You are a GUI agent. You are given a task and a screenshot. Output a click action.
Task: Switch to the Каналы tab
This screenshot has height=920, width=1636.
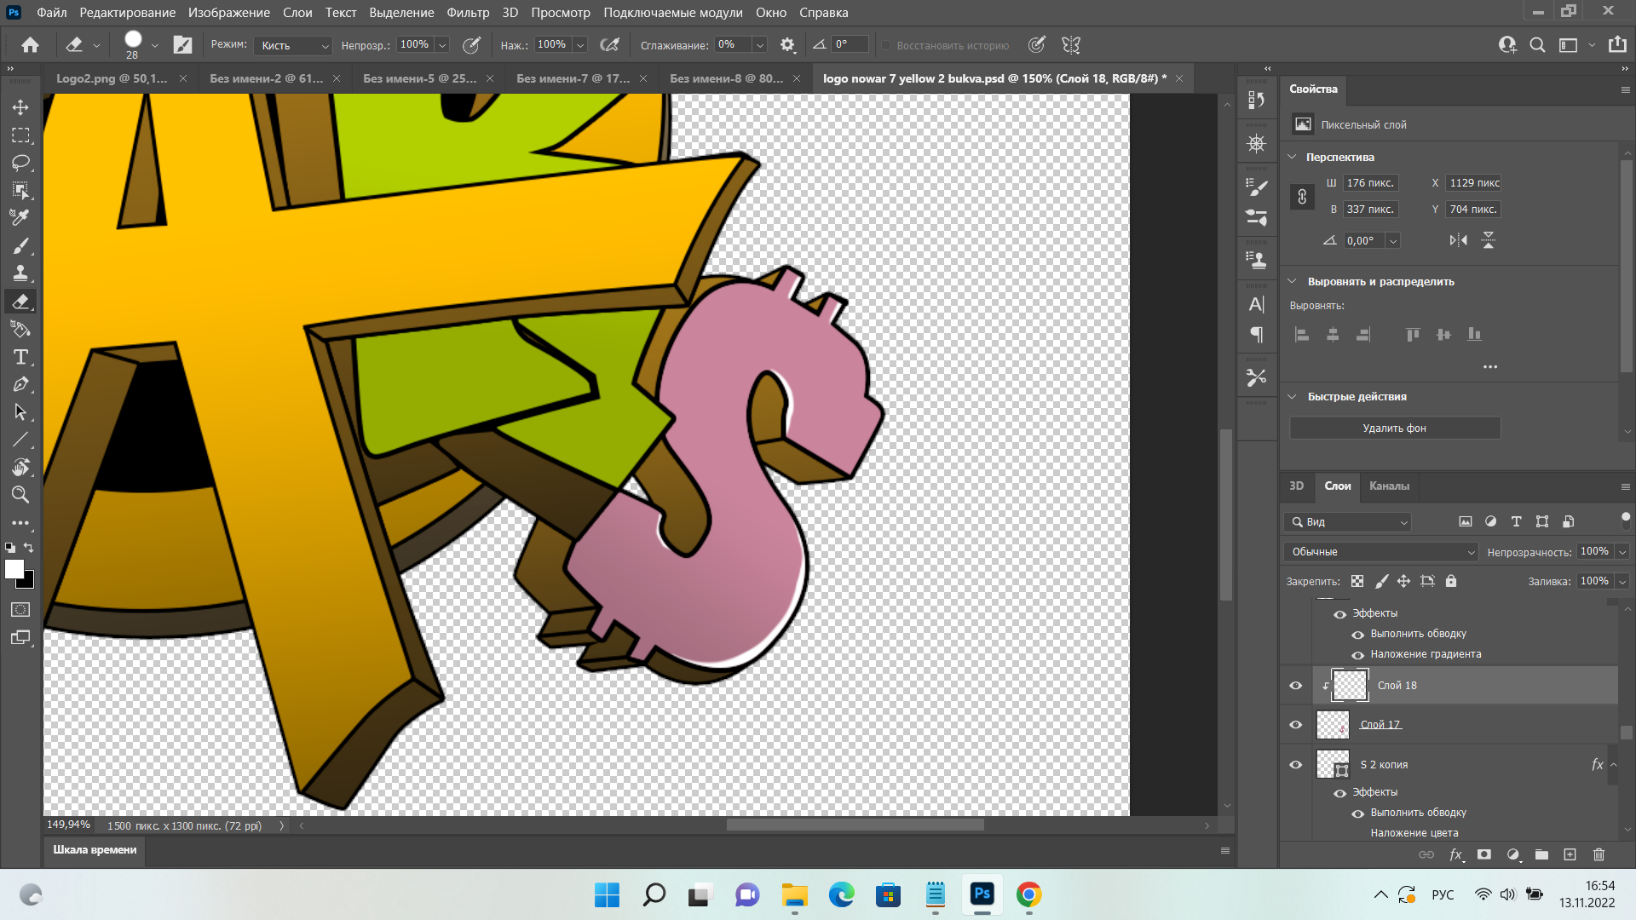(1389, 486)
